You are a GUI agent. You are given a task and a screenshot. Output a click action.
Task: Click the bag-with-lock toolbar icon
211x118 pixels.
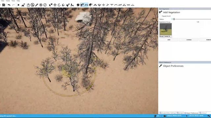coord(28,5)
